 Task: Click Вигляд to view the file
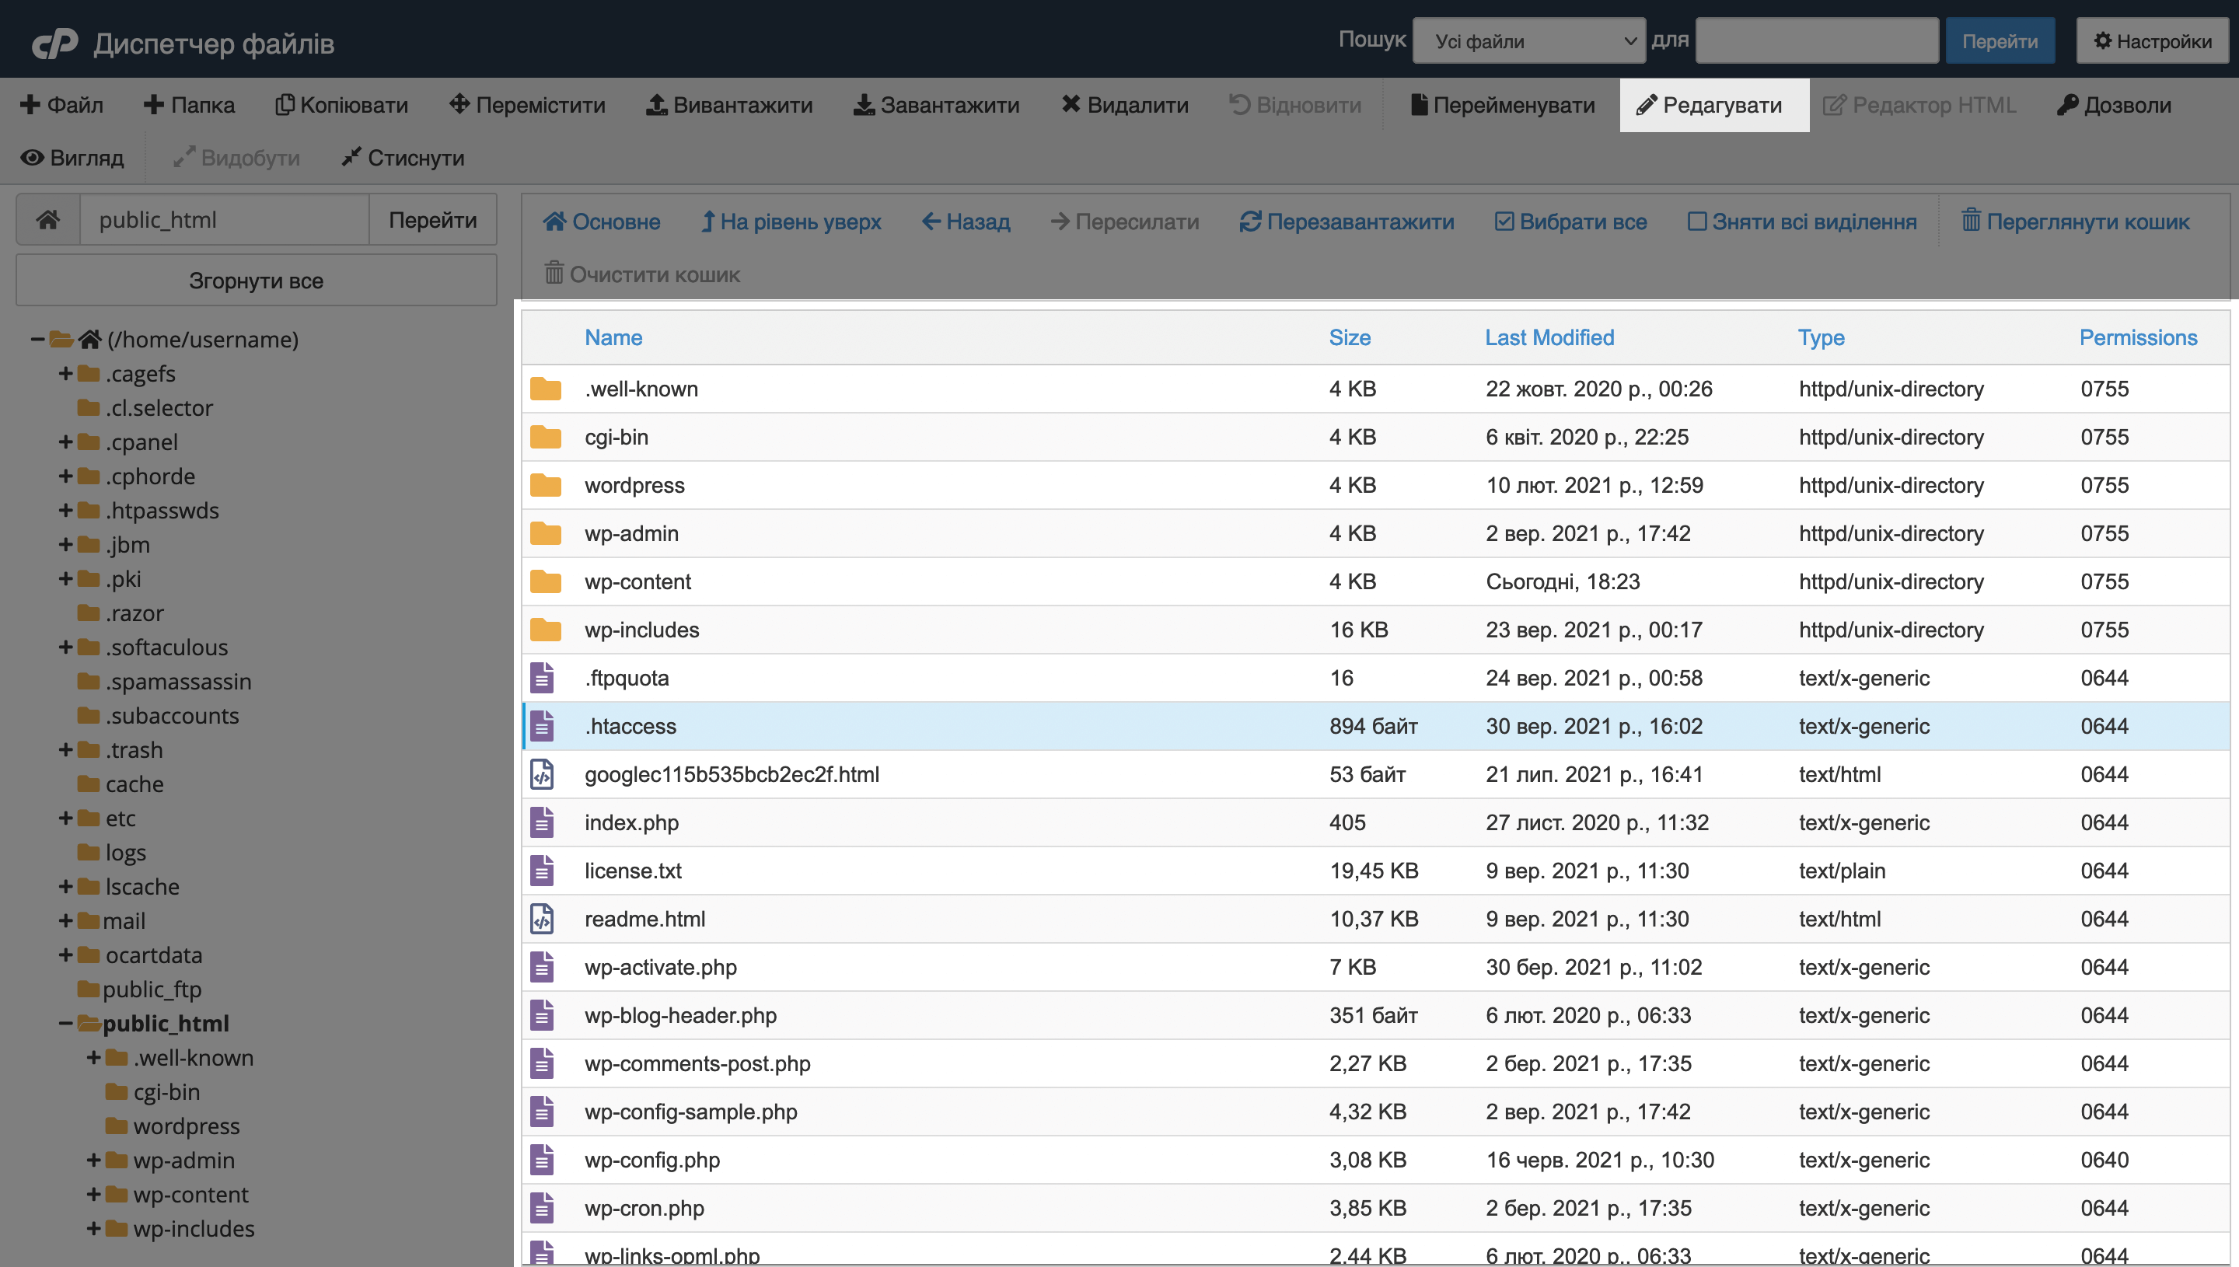click(x=72, y=158)
